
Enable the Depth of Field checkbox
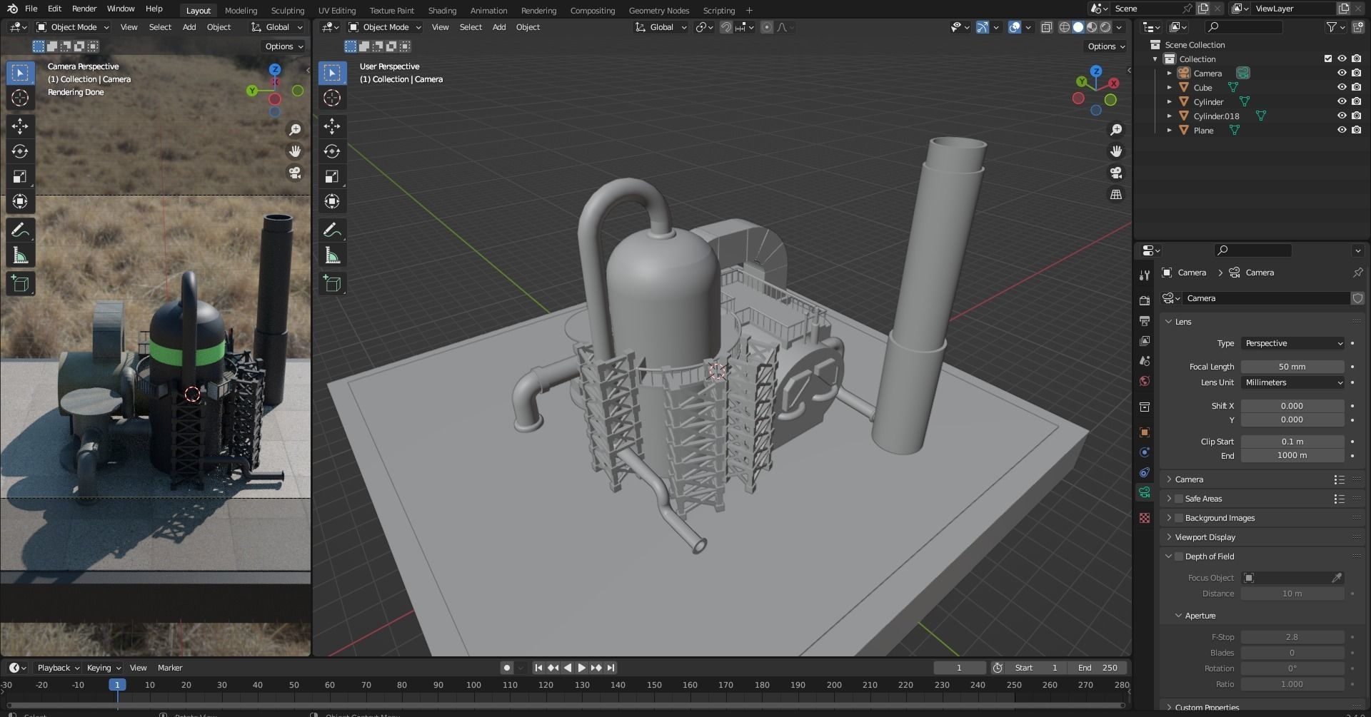click(x=1179, y=556)
